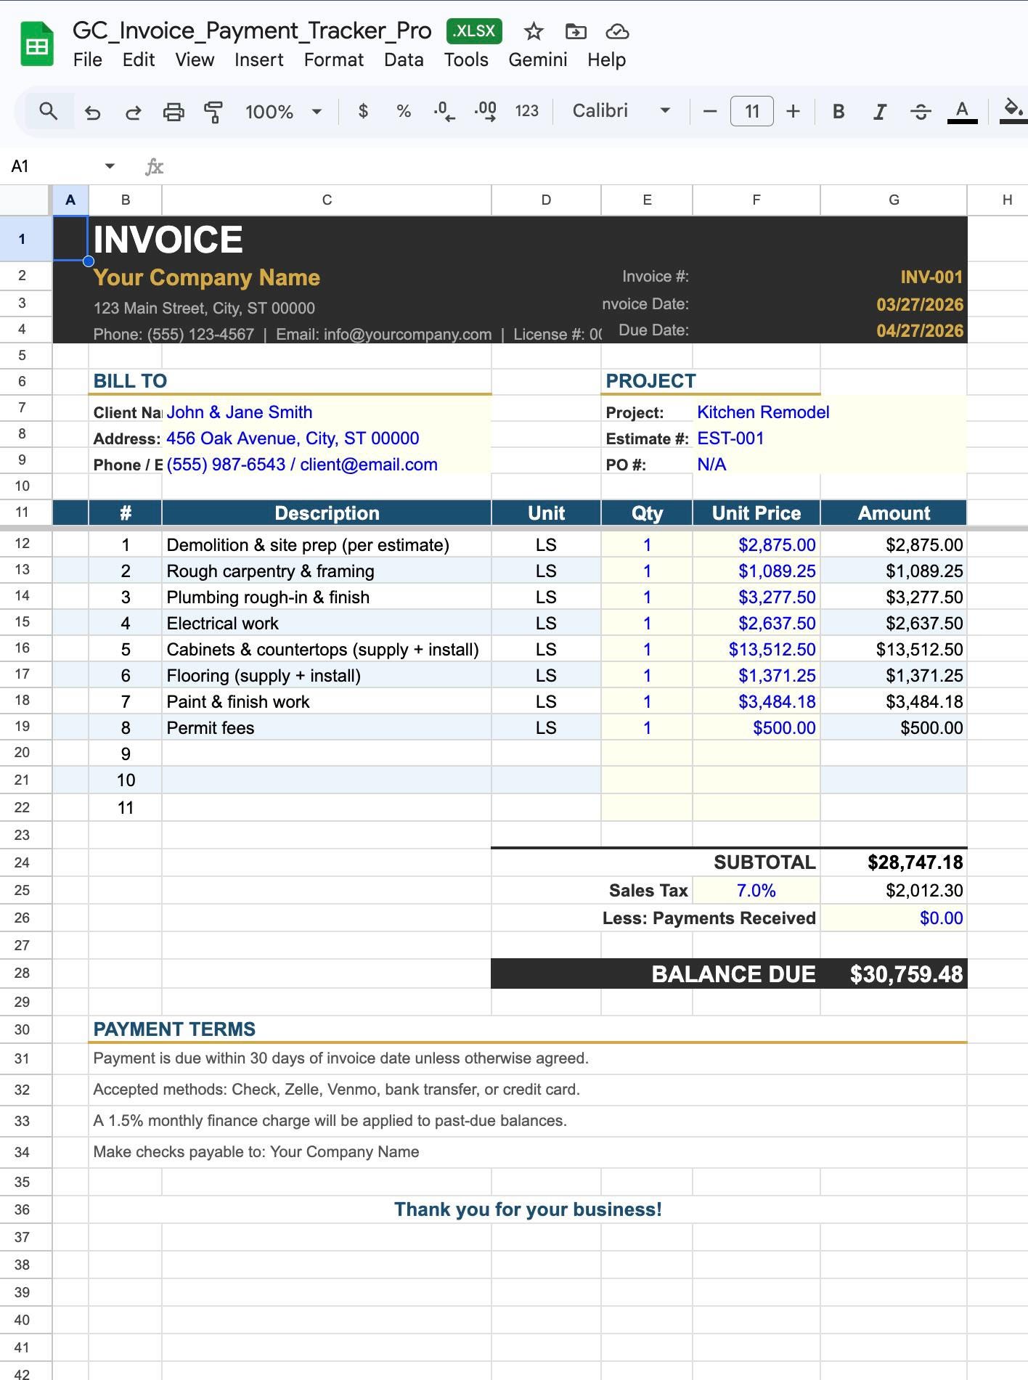
Task: Open the Gemini menu
Action: tap(538, 60)
